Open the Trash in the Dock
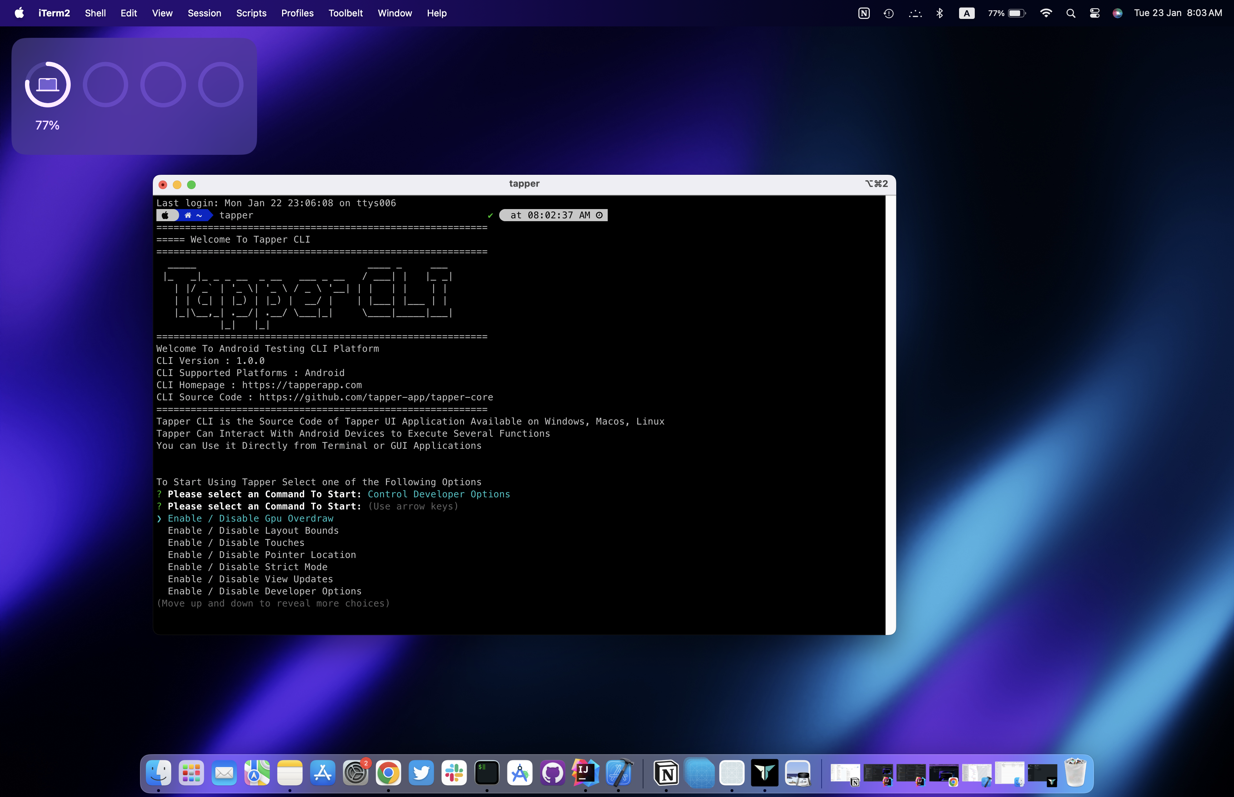Viewport: 1234px width, 797px height. [1075, 773]
